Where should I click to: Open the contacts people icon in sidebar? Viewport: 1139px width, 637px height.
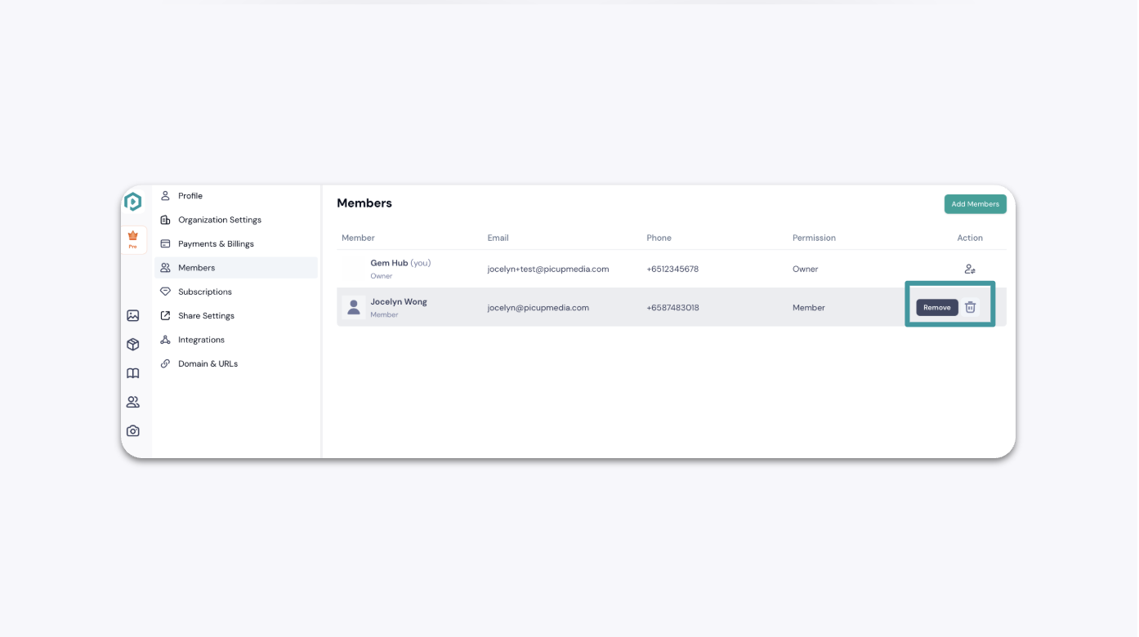point(133,402)
